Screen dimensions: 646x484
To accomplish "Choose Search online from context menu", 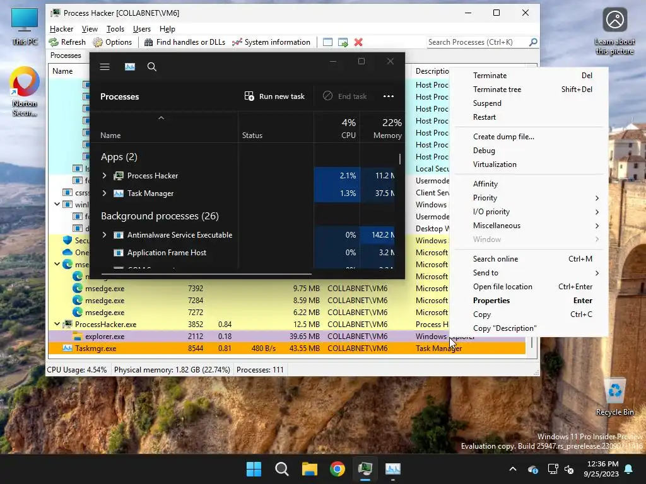I will [530, 259].
